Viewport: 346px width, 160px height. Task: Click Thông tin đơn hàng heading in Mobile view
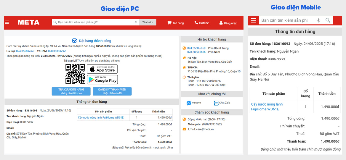click(295, 32)
